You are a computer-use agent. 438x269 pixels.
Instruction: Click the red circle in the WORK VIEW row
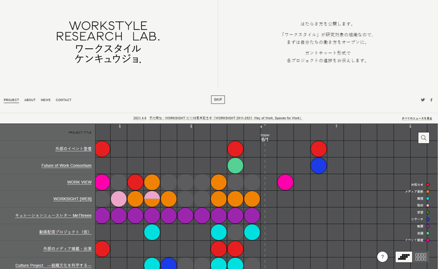(135, 182)
